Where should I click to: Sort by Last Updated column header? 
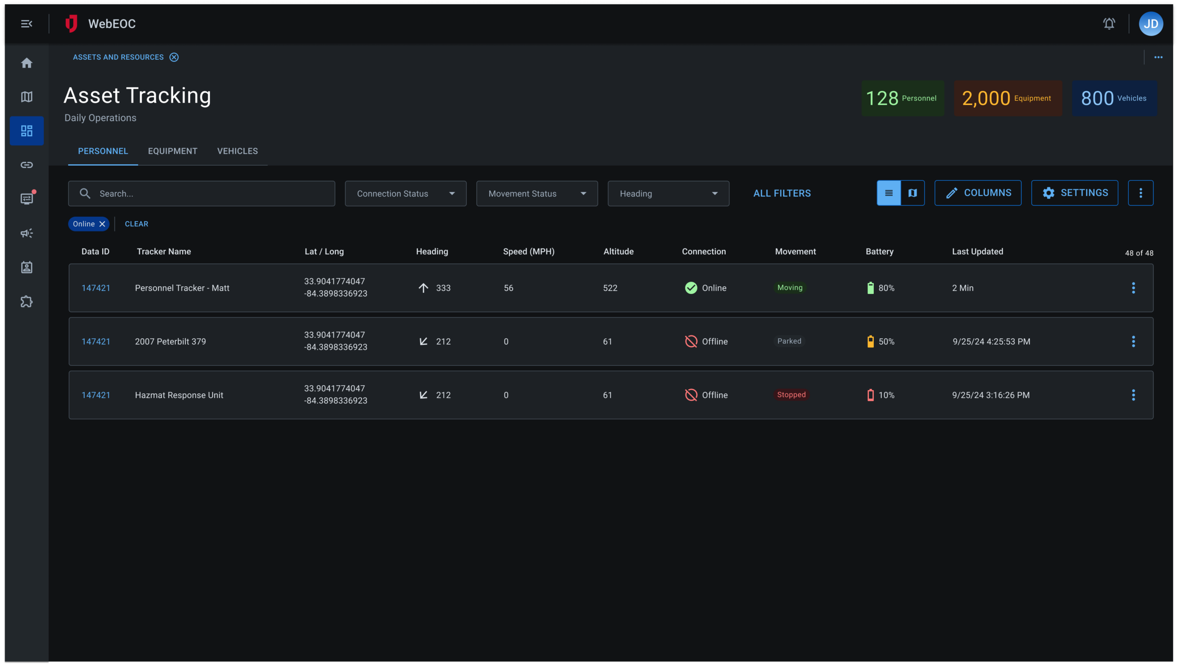pos(977,251)
